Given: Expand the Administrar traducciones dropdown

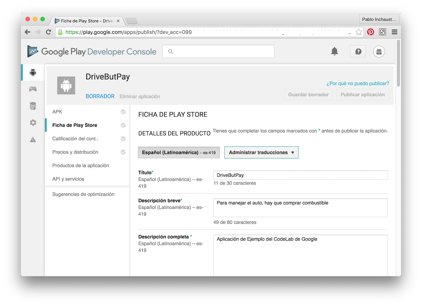Looking at the screenshot, I should [x=261, y=152].
